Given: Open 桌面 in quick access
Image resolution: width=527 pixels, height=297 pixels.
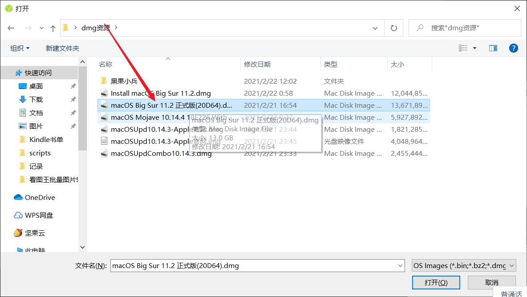Looking at the screenshot, I should pyautogui.click(x=36, y=86).
